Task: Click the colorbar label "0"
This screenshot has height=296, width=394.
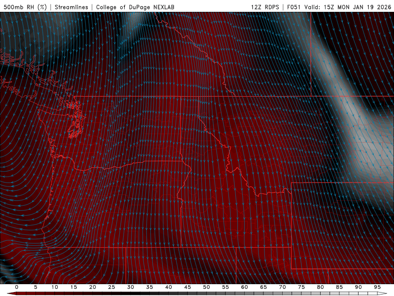Action: pyautogui.click(x=17, y=287)
